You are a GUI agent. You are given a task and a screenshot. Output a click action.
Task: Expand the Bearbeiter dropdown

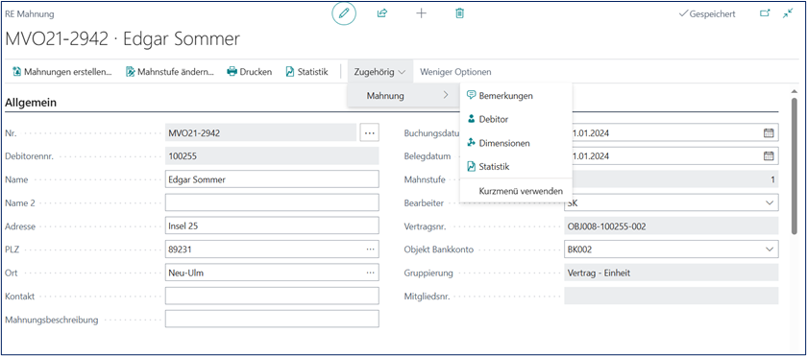[x=770, y=202]
